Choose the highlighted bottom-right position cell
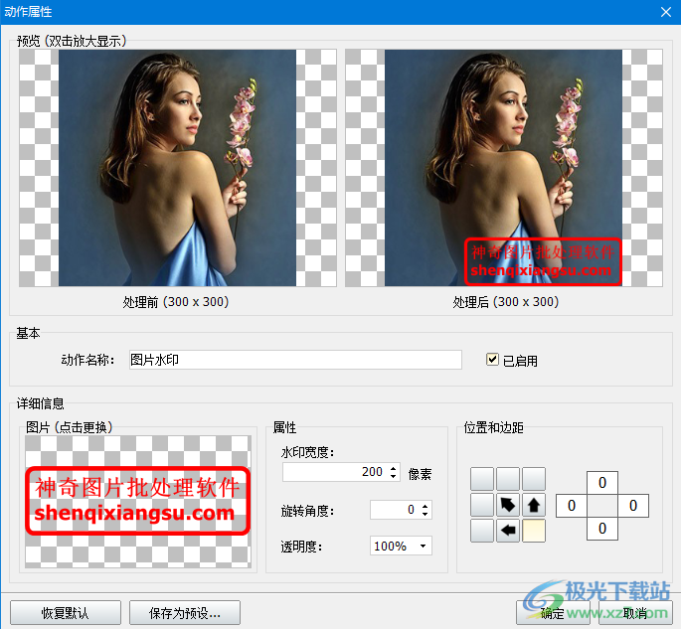 click(x=534, y=531)
